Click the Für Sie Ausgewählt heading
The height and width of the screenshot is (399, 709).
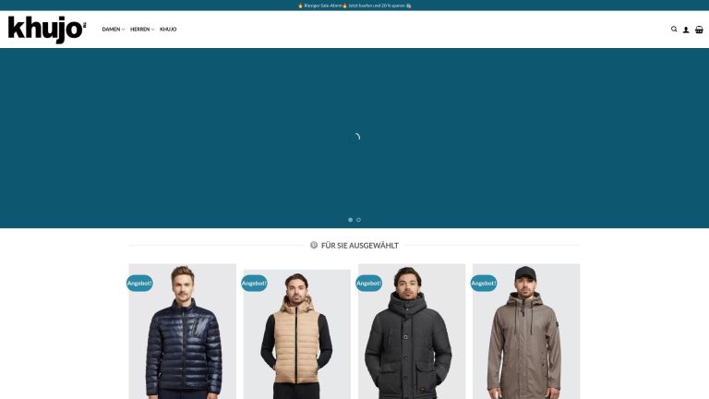[x=360, y=246]
